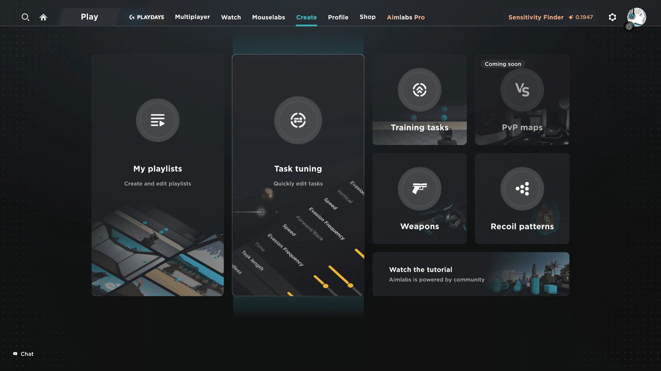Click the Quickly edit tasks text
Viewport: 661px width, 371px height.
click(x=298, y=183)
